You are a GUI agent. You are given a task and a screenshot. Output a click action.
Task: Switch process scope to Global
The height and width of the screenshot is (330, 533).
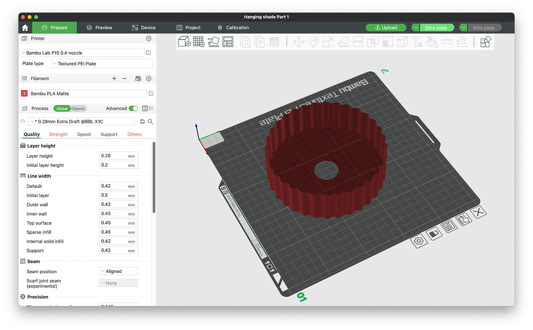pos(62,109)
